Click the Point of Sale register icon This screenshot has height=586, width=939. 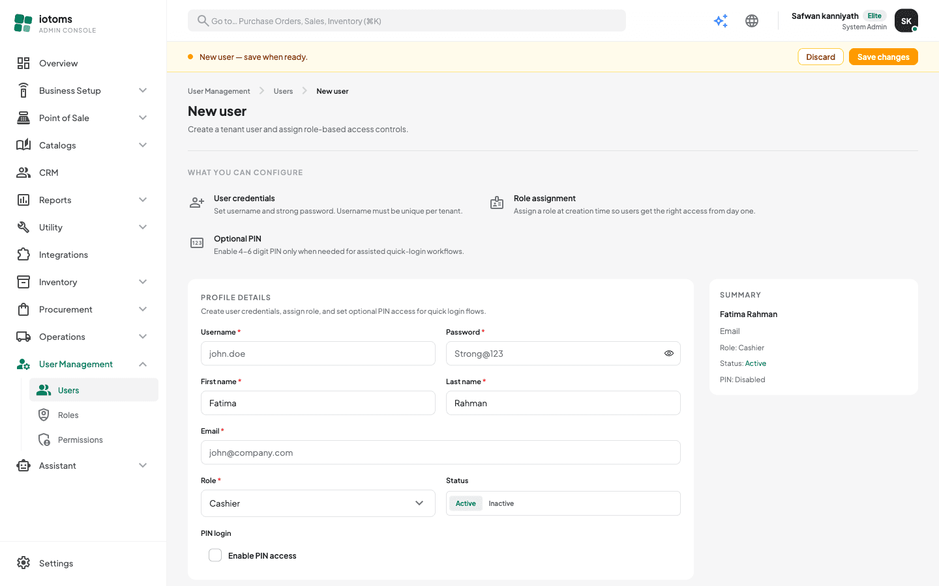[23, 118]
